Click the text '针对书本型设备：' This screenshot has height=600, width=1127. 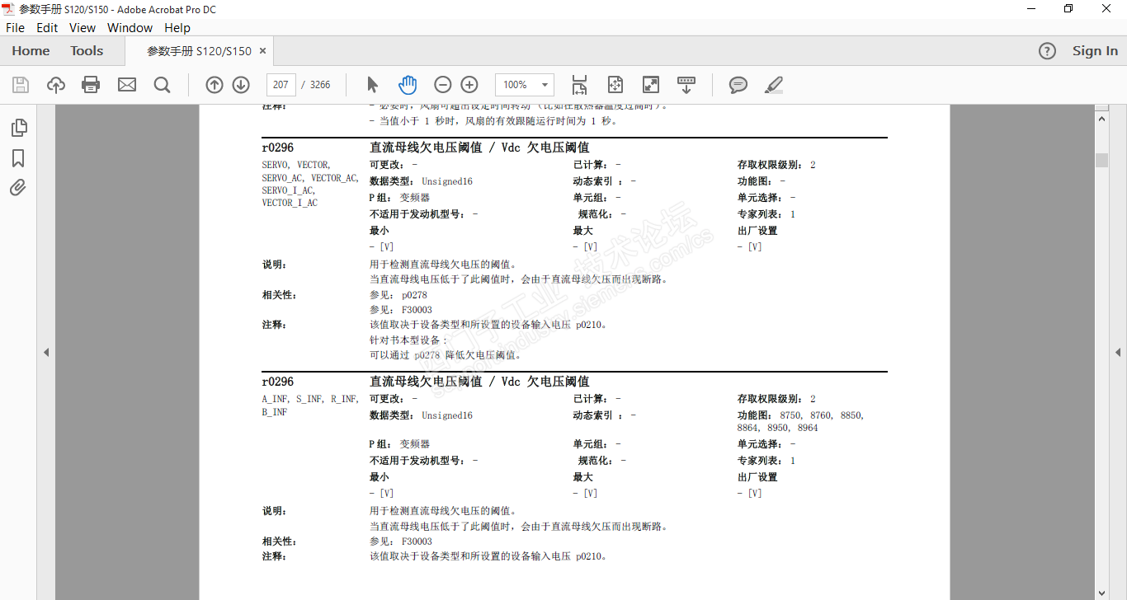pos(409,340)
